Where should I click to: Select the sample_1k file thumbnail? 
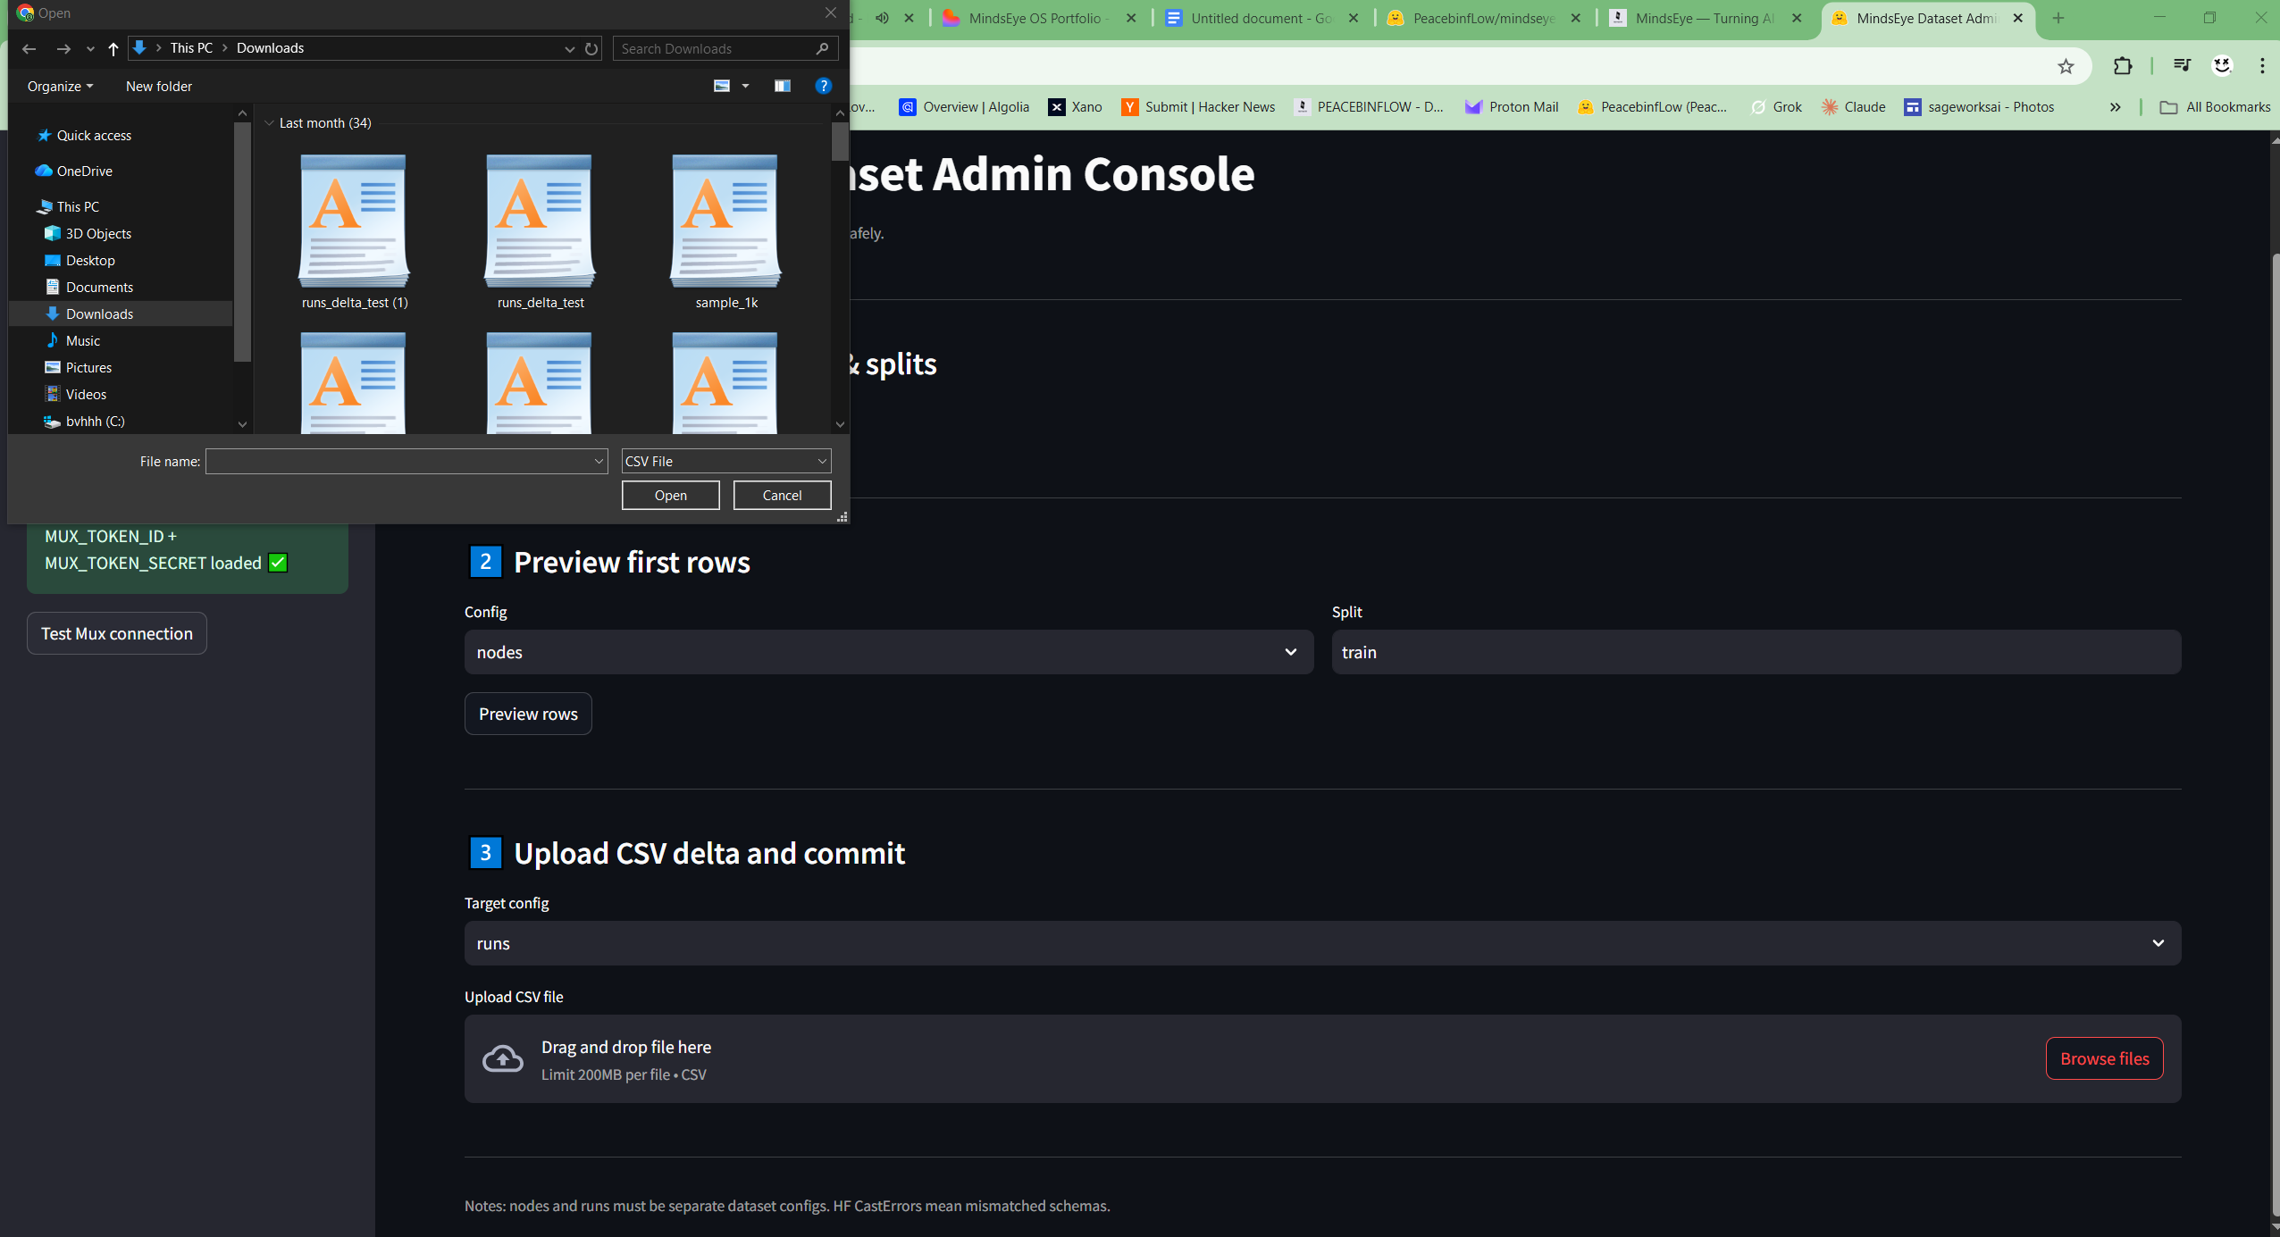click(724, 221)
